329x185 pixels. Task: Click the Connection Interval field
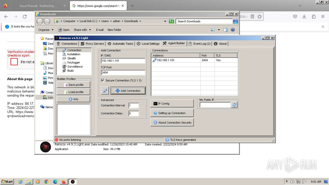tap(133, 106)
